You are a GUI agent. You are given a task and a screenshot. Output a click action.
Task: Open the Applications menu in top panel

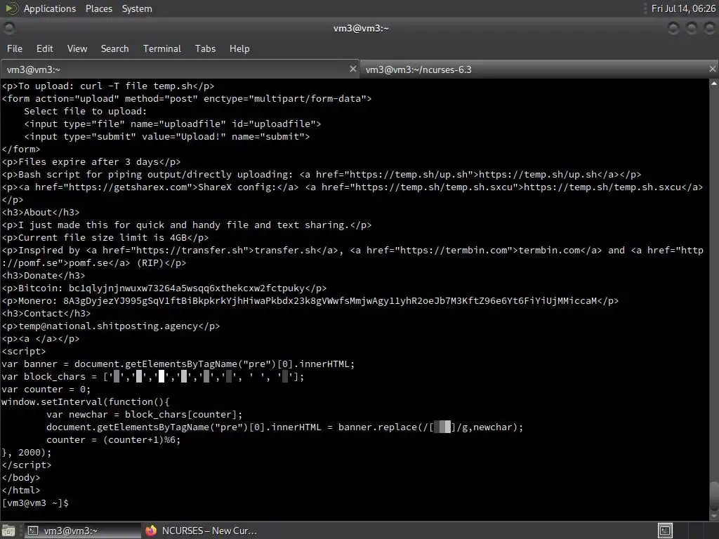[x=50, y=8]
